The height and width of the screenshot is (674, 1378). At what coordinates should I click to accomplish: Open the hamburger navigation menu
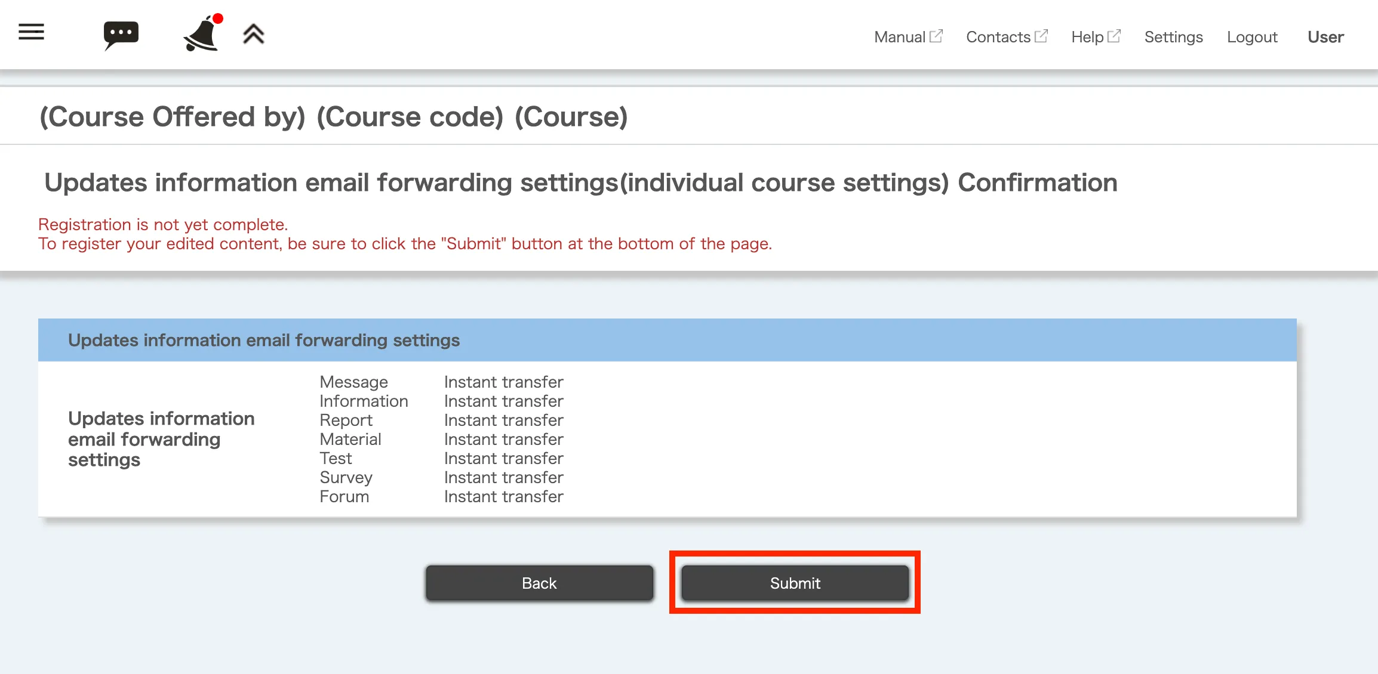pos(31,32)
